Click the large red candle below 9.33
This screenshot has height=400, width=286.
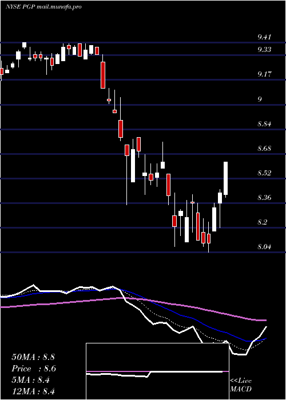click(102, 75)
